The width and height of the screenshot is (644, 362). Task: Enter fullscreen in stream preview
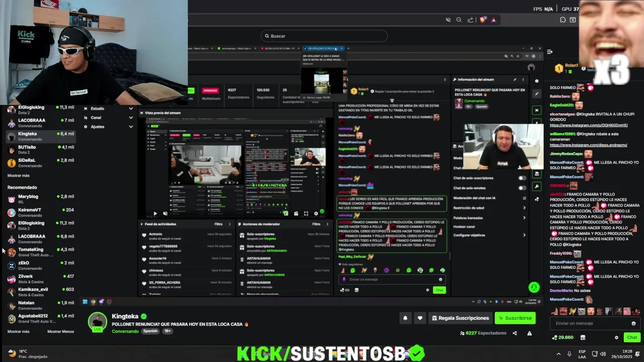305,214
